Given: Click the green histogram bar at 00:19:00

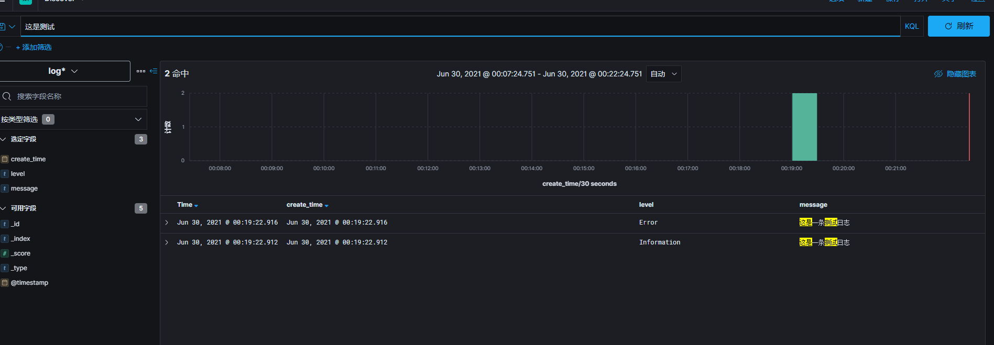Looking at the screenshot, I should point(804,127).
